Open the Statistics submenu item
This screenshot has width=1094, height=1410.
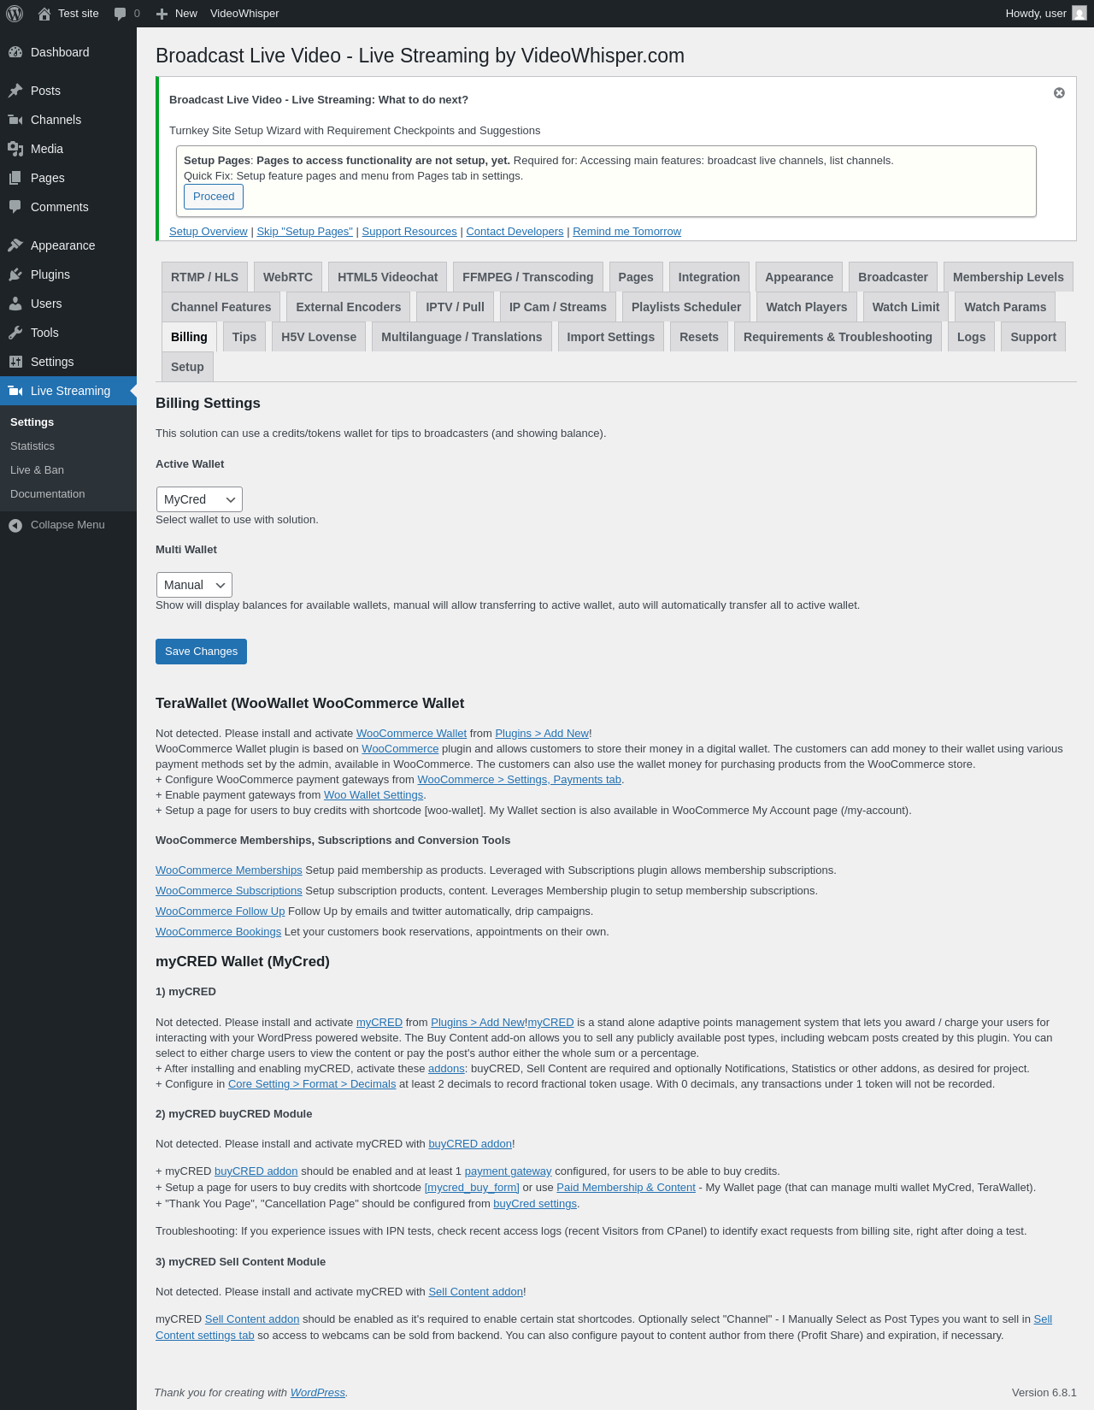[x=32, y=446]
